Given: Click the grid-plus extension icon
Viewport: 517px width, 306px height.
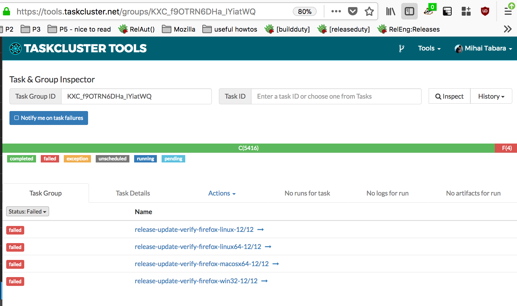Looking at the screenshot, I should coord(466,12).
